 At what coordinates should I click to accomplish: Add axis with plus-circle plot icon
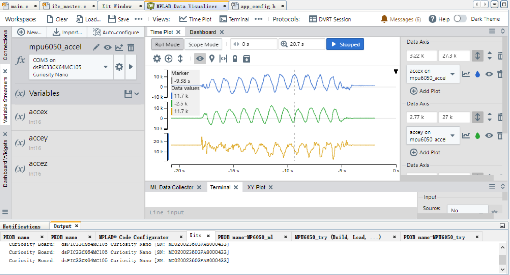pyautogui.click(x=169, y=59)
